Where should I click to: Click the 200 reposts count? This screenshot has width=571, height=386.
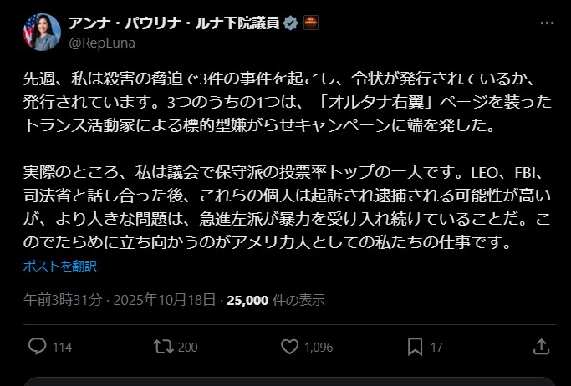[188, 348]
